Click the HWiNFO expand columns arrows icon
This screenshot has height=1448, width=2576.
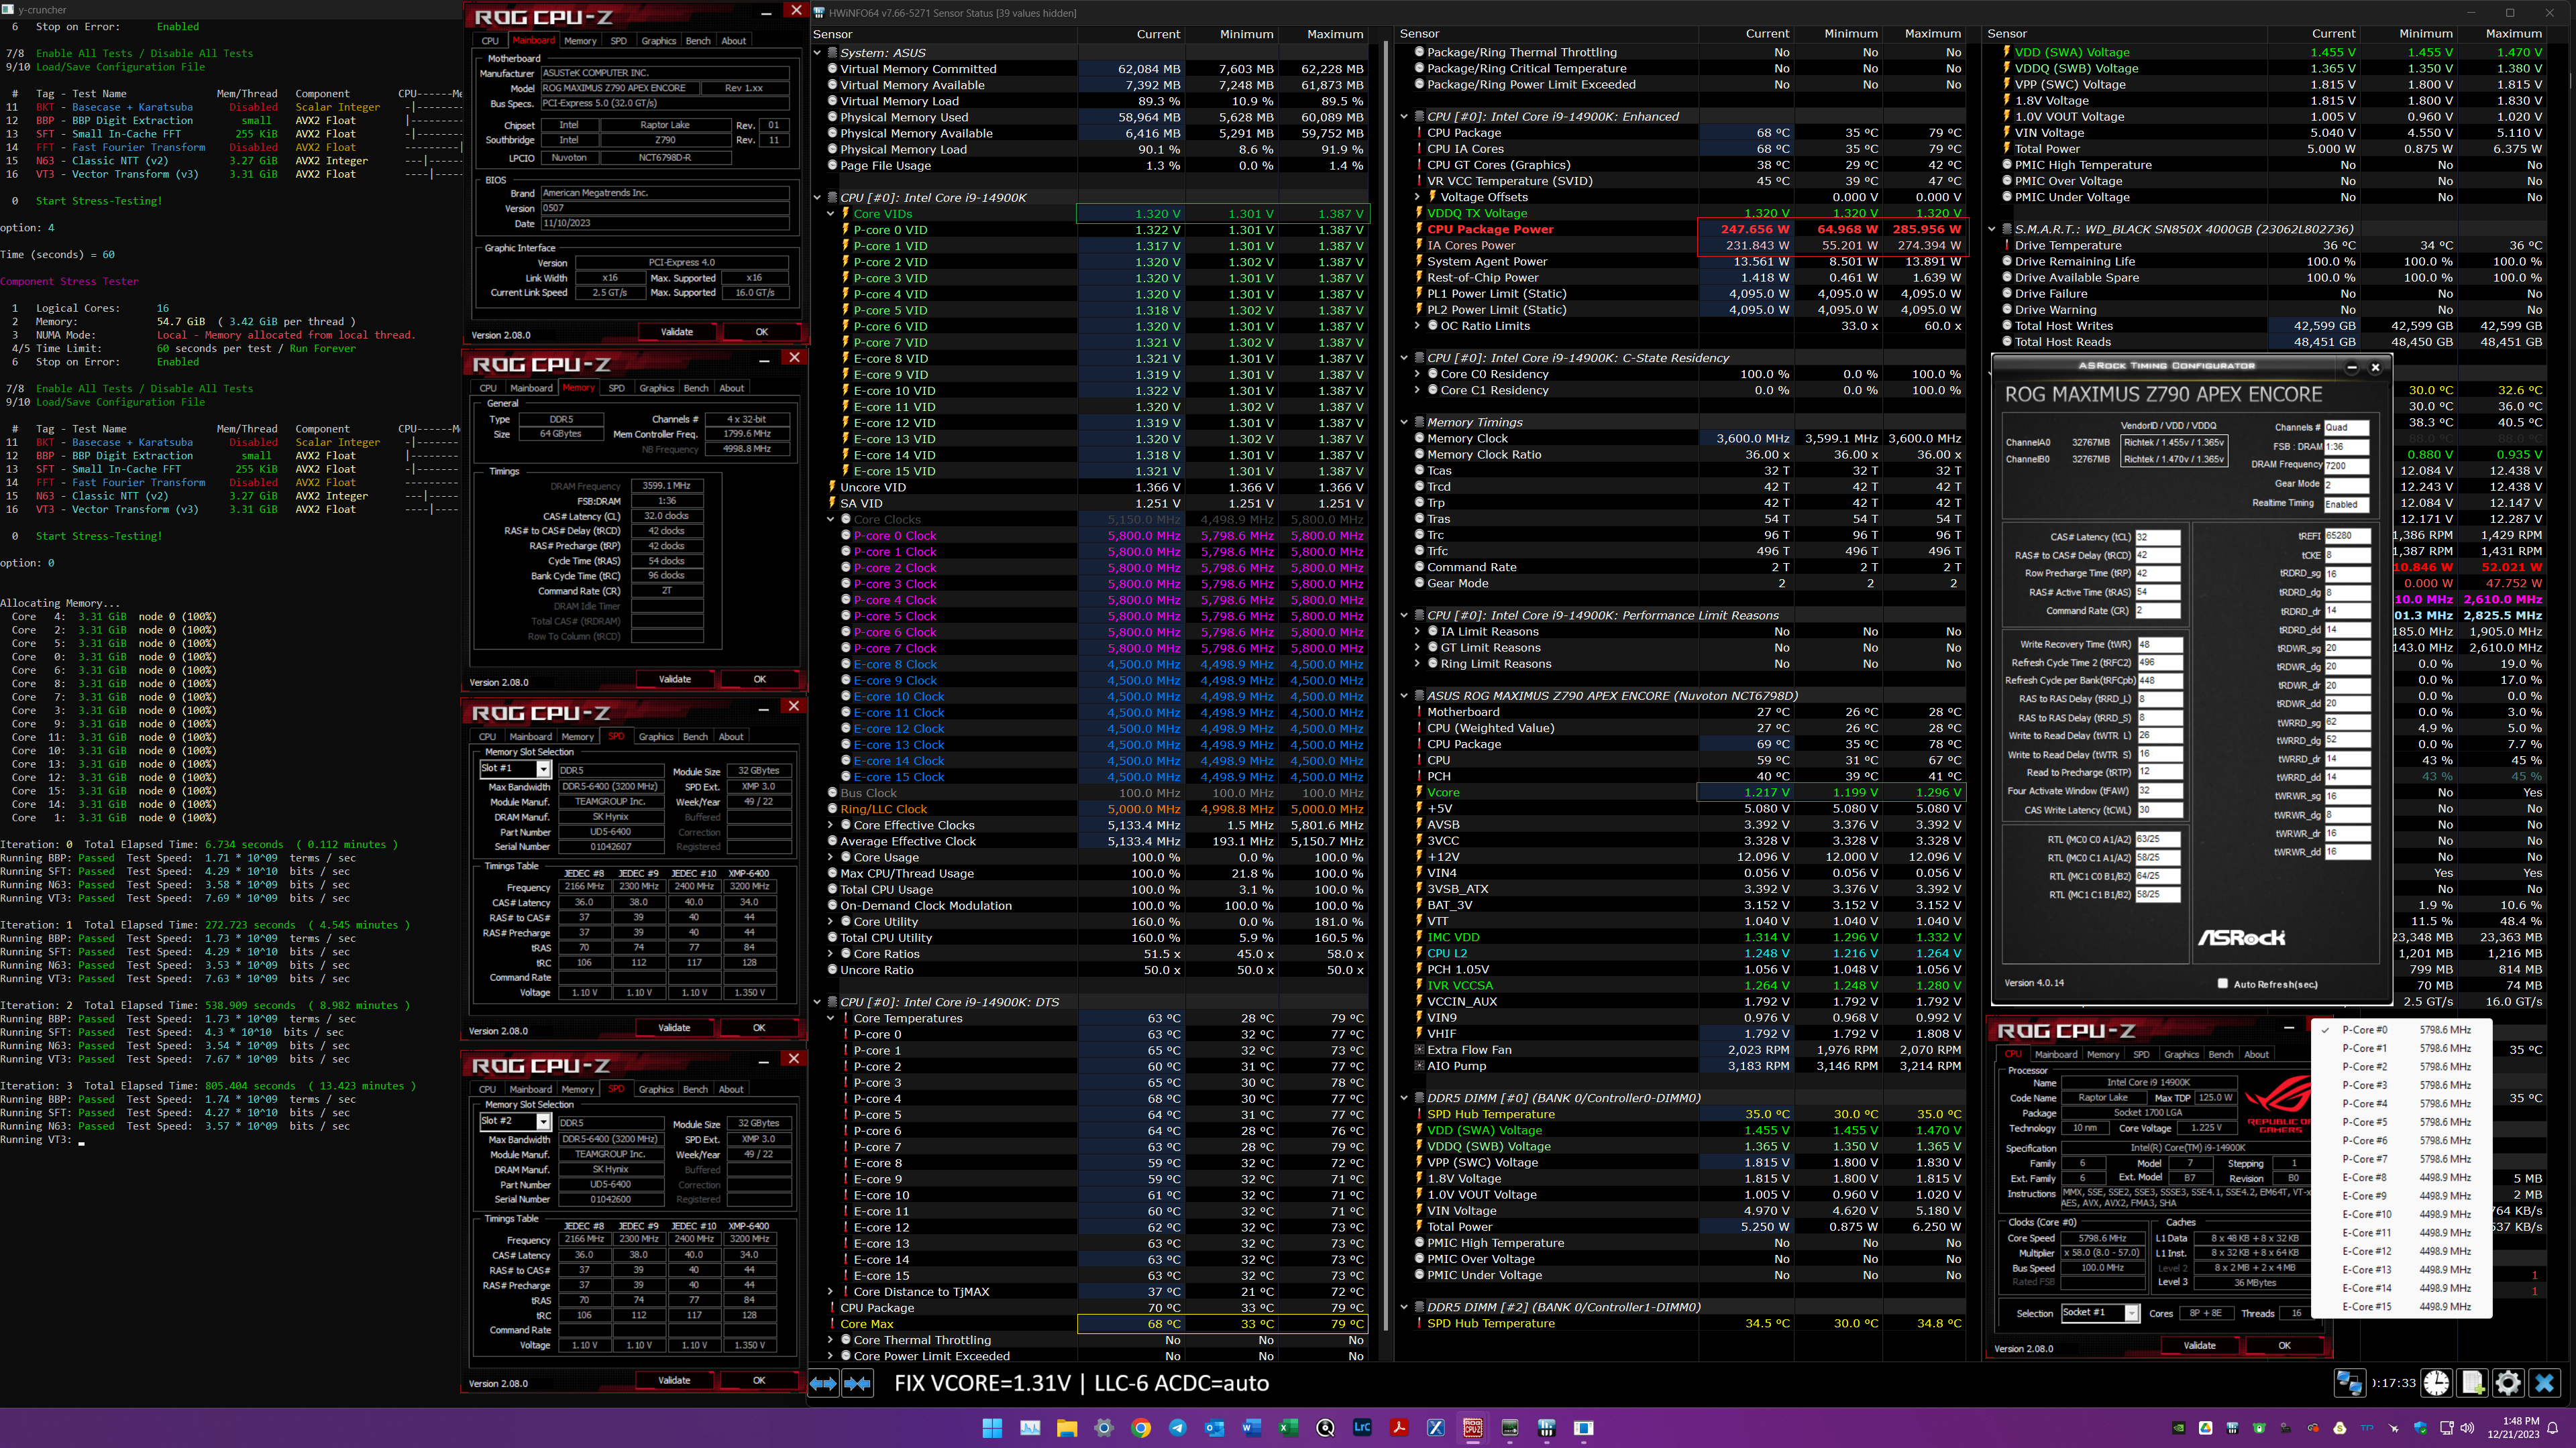823,1383
